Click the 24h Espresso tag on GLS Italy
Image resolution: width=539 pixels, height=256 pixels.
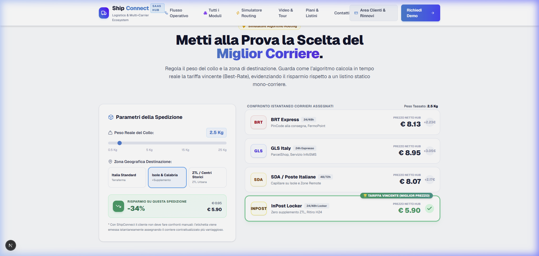click(x=305, y=148)
